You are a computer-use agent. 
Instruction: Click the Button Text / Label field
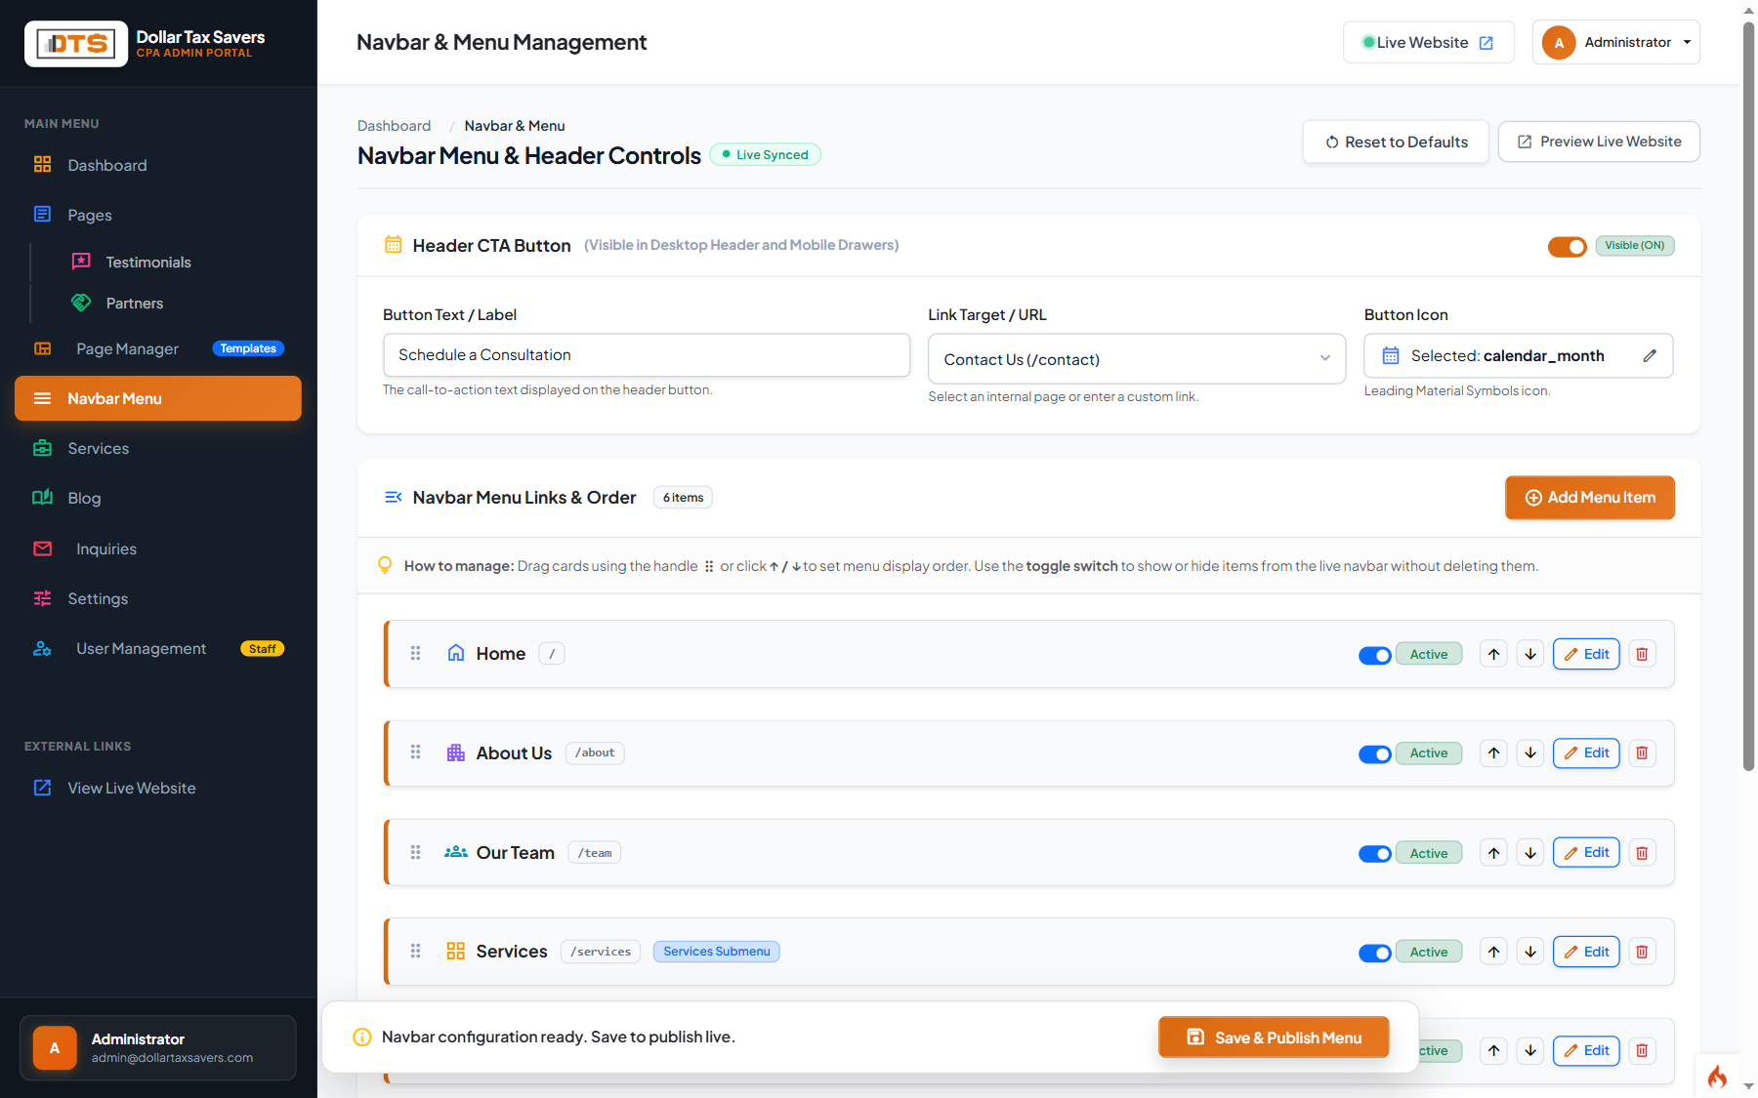tap(647, 355)
